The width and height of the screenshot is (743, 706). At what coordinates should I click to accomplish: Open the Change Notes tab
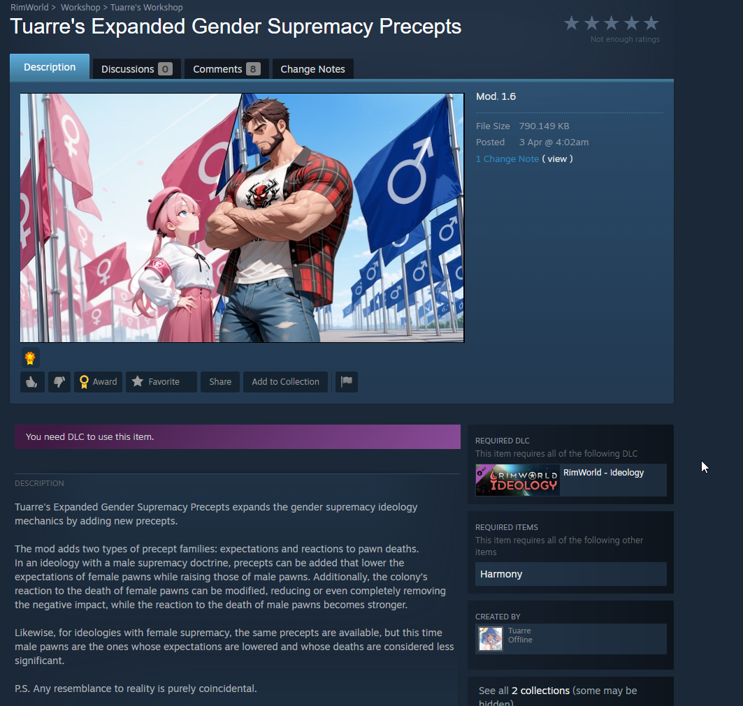click(x=312, y=69)
